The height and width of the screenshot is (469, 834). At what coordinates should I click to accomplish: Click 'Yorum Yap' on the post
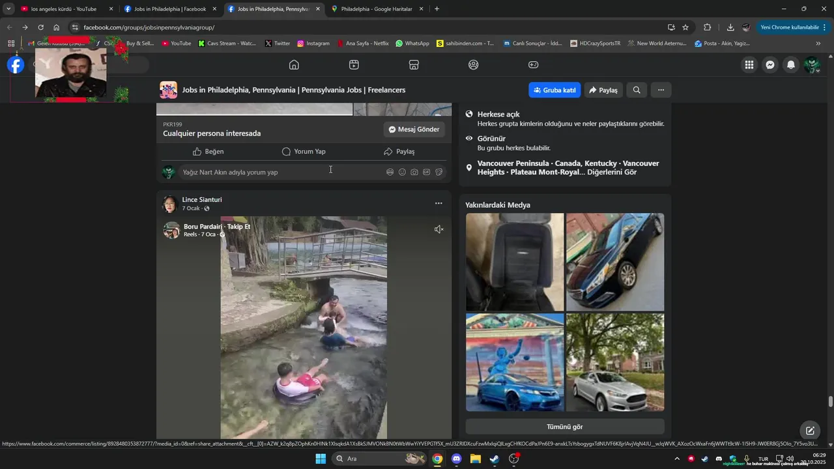pos(304,151)
